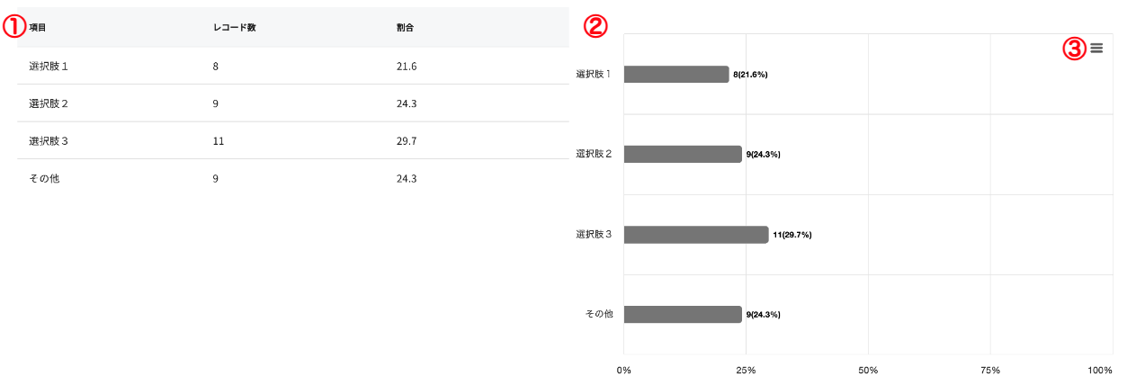This screenshot has width=1127, height=385.
Task: Click the 割合 column header
Action: [405, 28]
